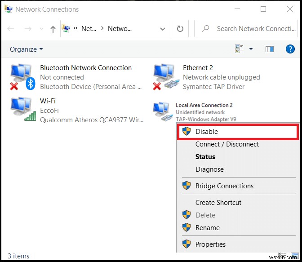Open the Organize dropdown menu
This screenshot has height=262, width=302.
point(27,49)
